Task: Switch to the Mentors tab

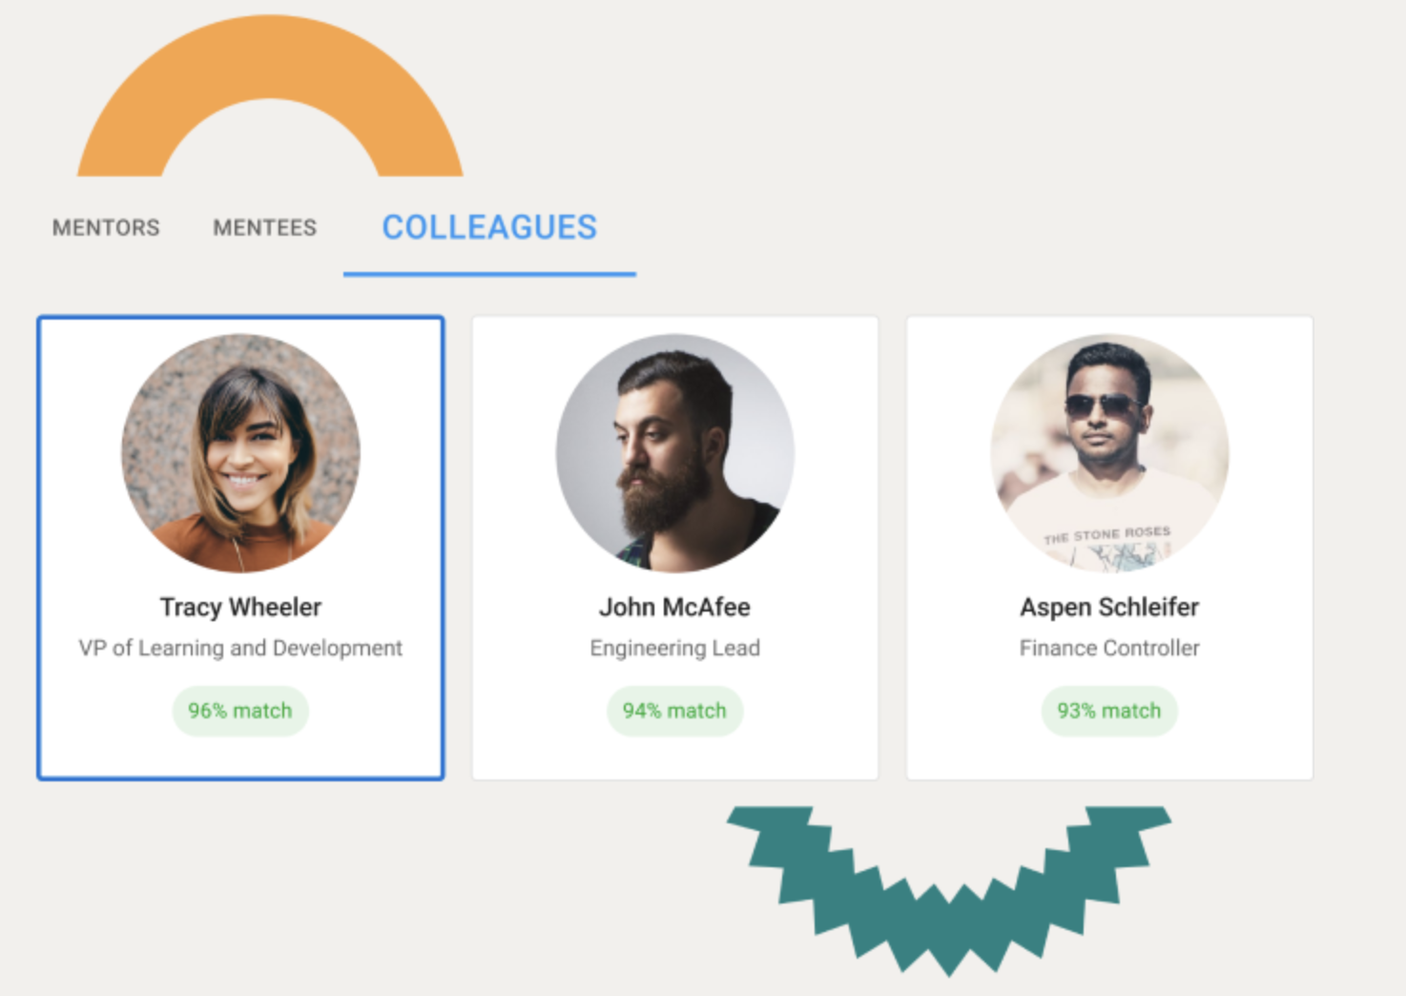Action: click(x=106, y=228)
